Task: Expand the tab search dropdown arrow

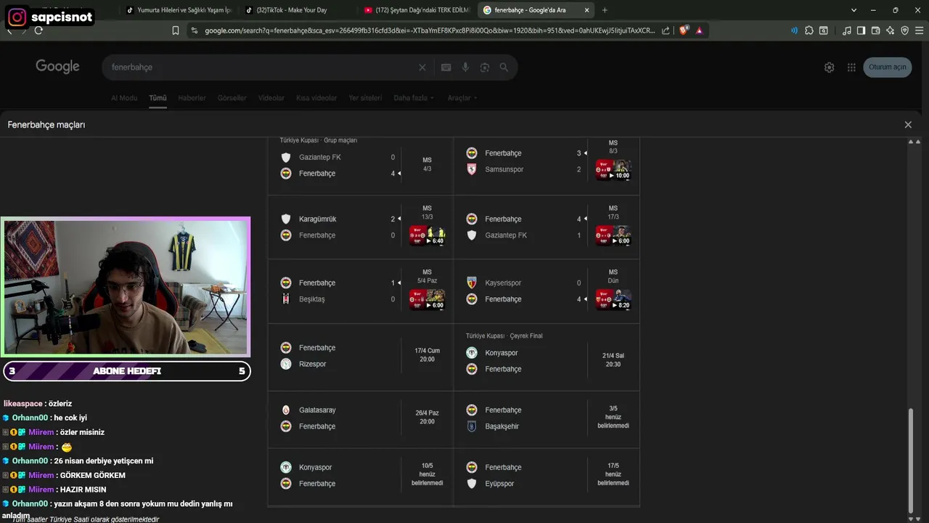Action: pos(854,10)
